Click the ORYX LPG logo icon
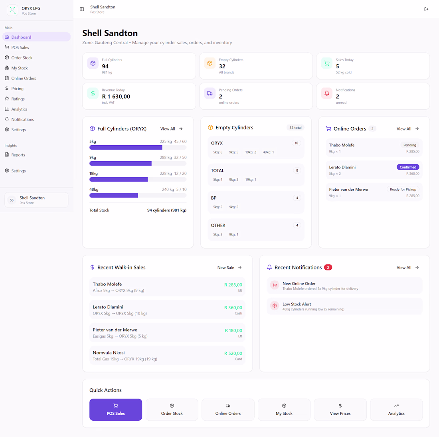Screen dimensions: 439x437 (12, 10)
